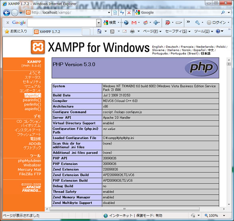Open the zoom level dropdown arrow
Screen dimensions: 234x221
(x=224, y=215)
